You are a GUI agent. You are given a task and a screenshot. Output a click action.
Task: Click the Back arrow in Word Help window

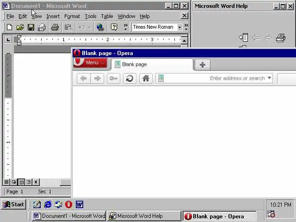coord(256,38)
